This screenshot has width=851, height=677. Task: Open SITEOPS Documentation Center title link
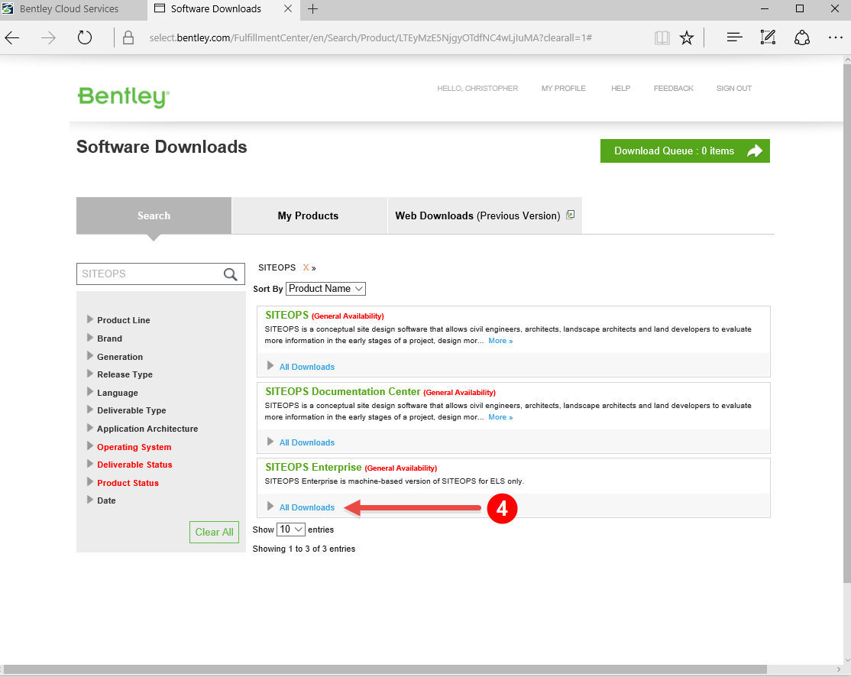(x=342, y=391)
